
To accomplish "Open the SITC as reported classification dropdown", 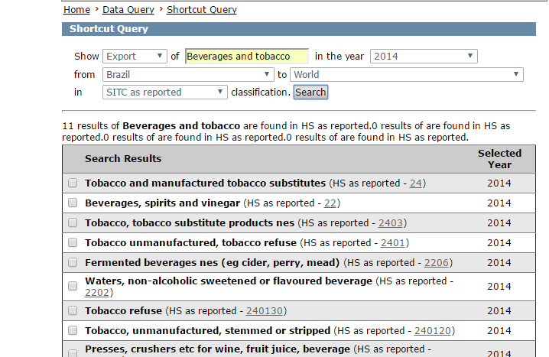I will (165, 92).
